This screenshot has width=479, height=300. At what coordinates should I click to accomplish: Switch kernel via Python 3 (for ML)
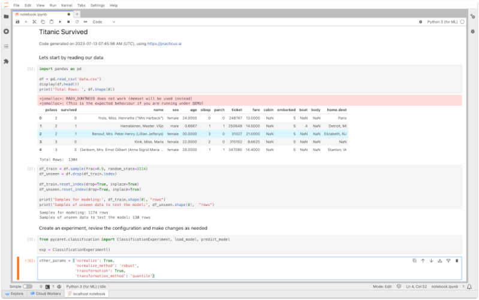click(x=442, y=22)
